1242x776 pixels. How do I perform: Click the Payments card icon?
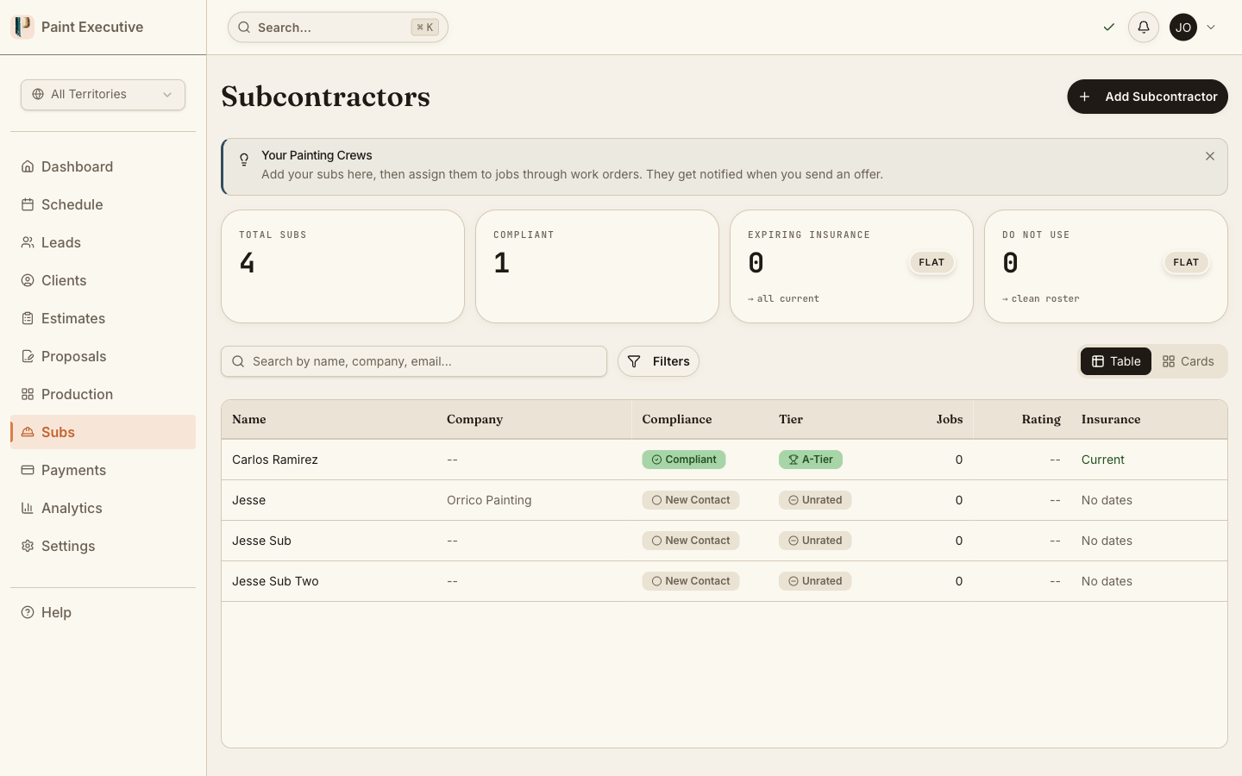pos(28,470)
